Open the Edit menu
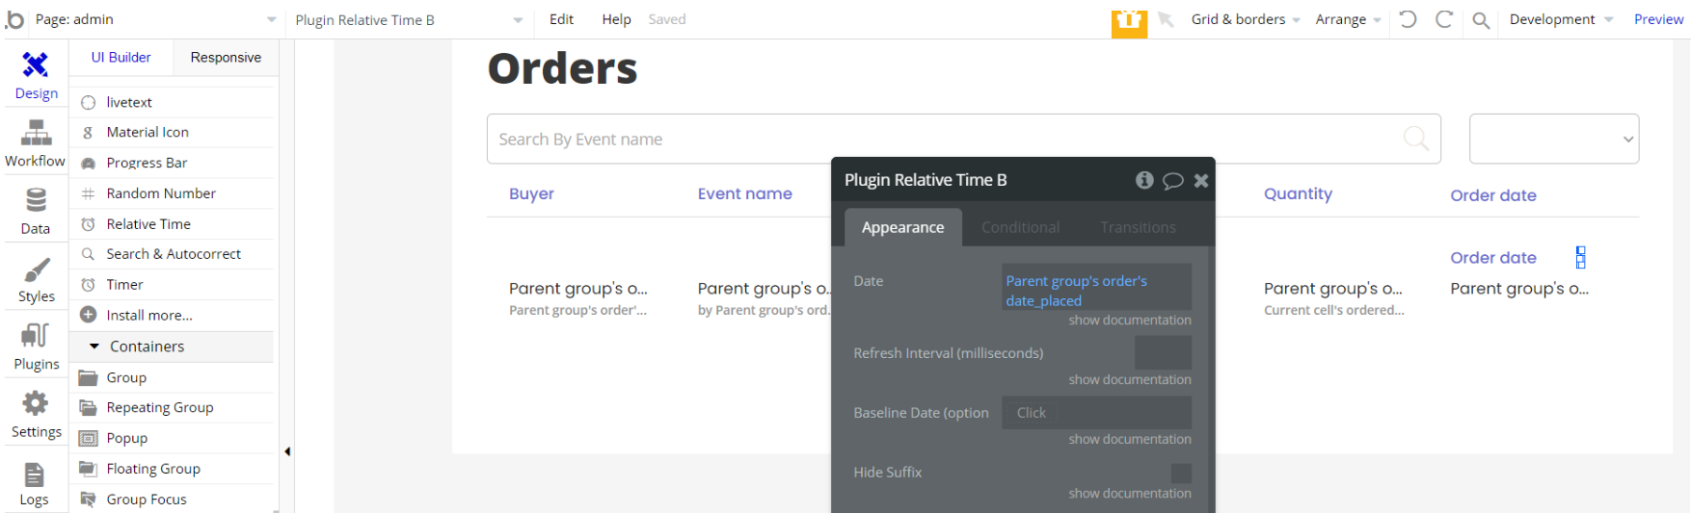Viewport: 1691px width, 513px height. [561, 19]
